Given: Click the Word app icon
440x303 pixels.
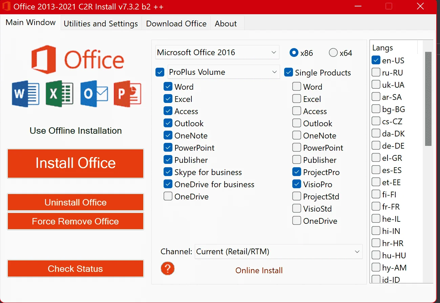Looking at the screenshot, I should pyautogui.click(x=25, y=94).
